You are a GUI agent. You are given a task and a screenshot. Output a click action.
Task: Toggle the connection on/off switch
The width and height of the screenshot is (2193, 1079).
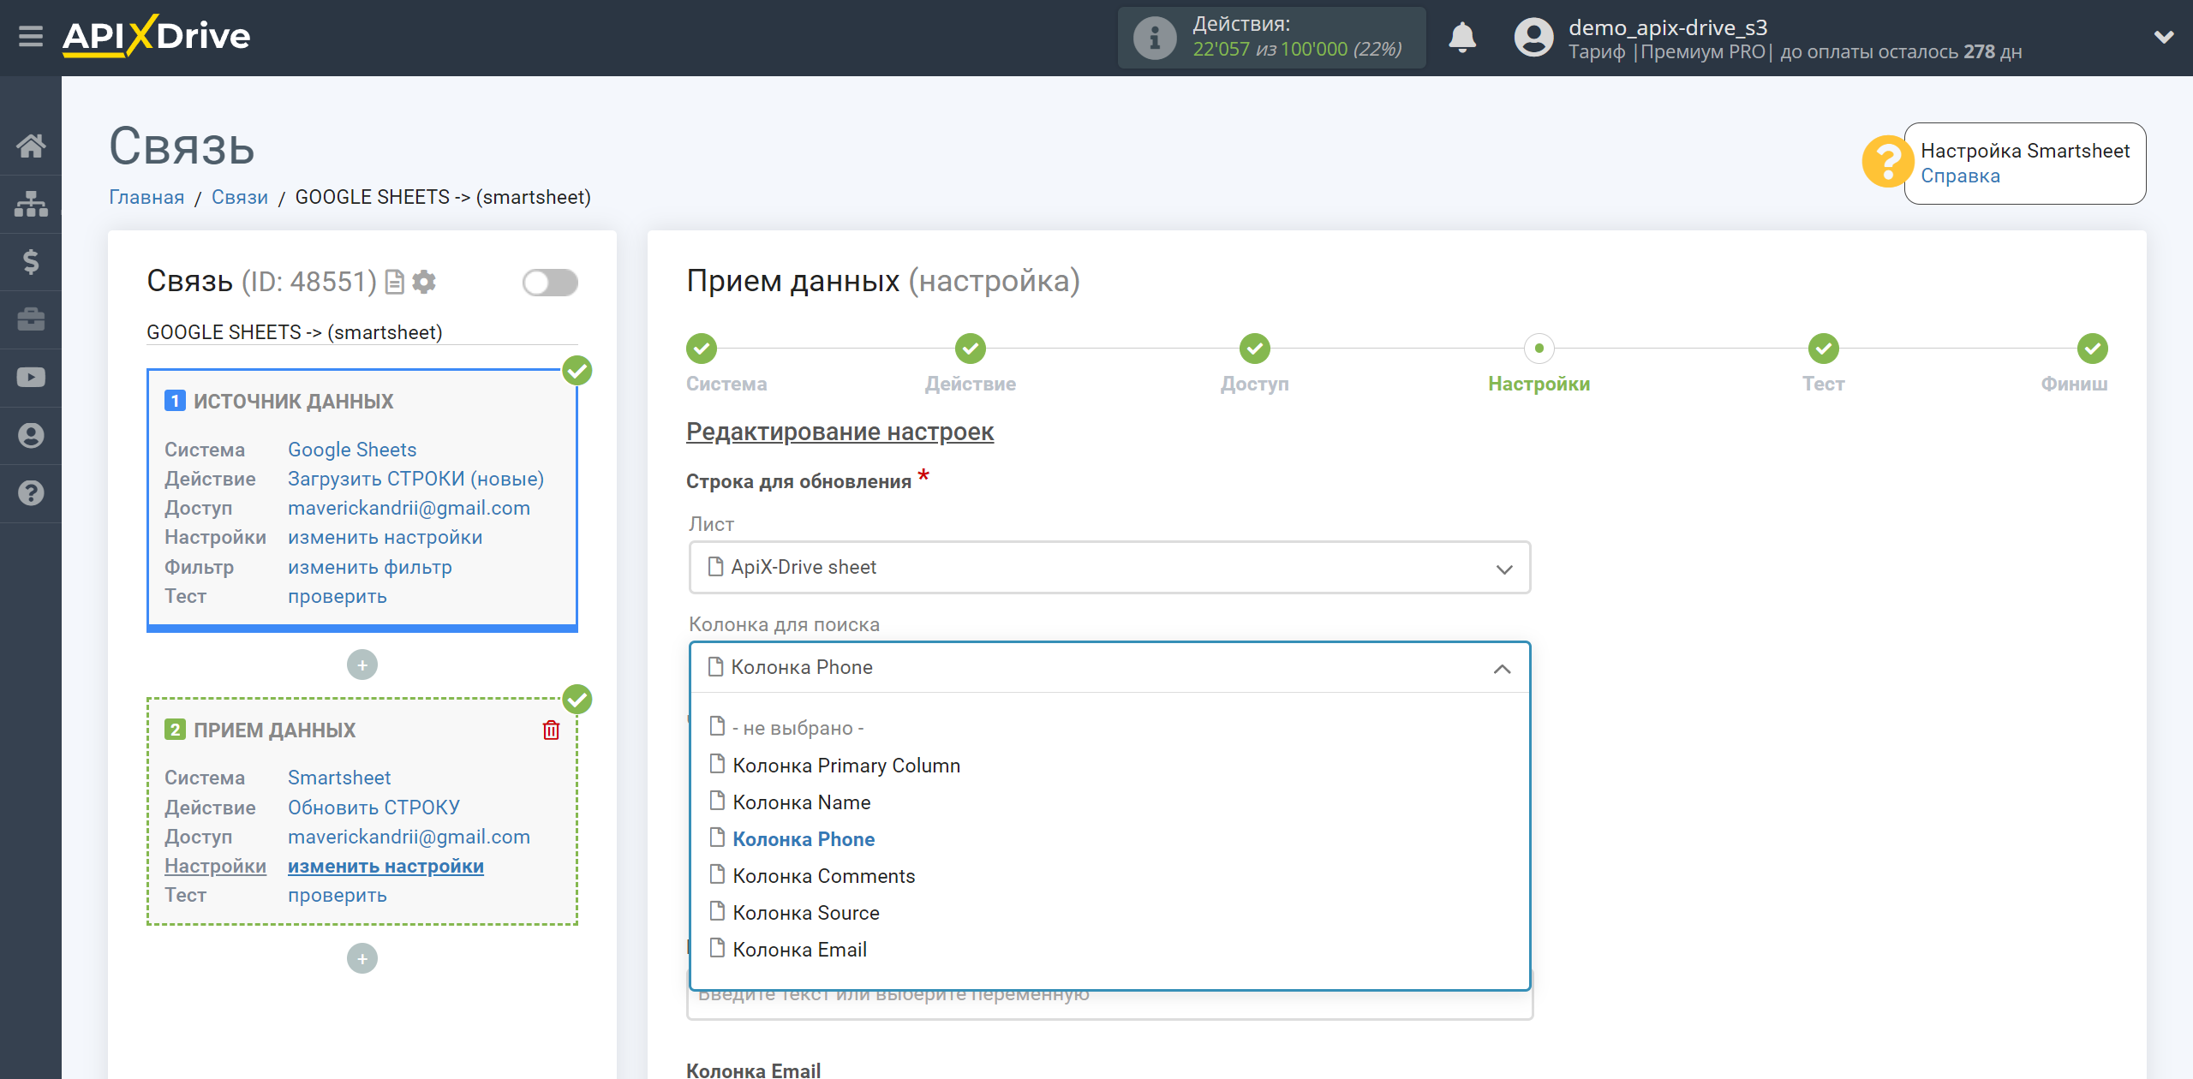pyautogui.click(x=550, y=282)
